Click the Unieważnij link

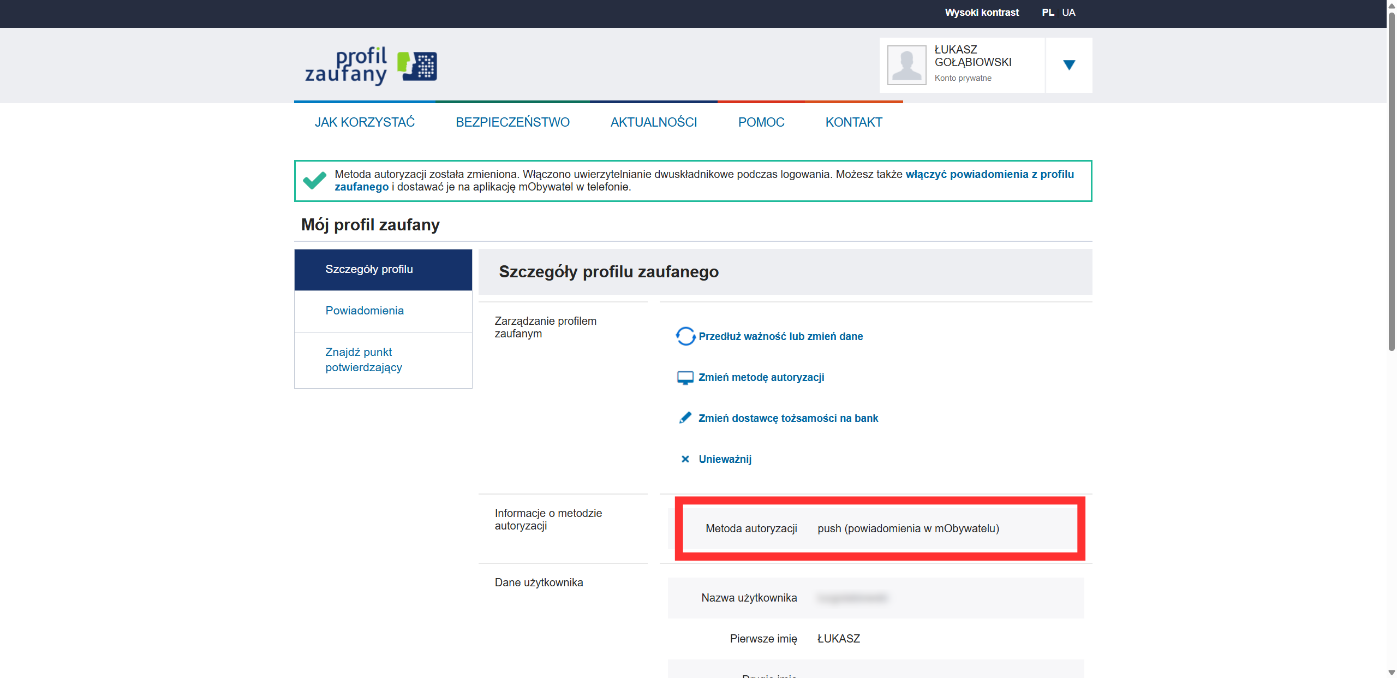click(x=725, y=459)
